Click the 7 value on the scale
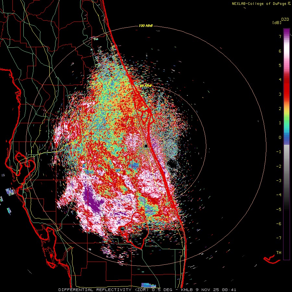The height and width of the screenshot is (292, 292). tap(280, 36)
